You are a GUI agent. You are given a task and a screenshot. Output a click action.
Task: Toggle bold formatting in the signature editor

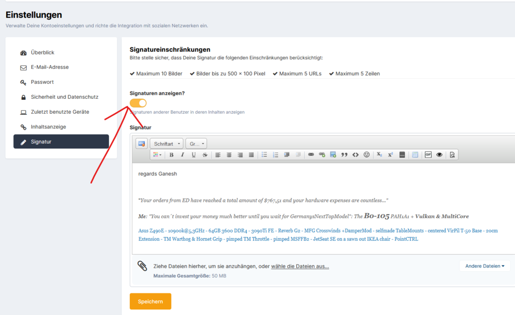pyautogui.click(x=171, y=154)
